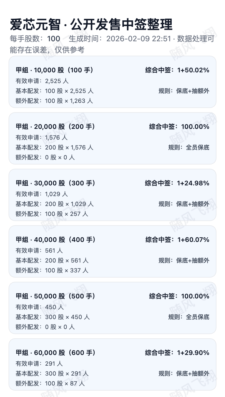
Task: Click the 综合中签 1+50.02% result
Action: pos(177,70)
